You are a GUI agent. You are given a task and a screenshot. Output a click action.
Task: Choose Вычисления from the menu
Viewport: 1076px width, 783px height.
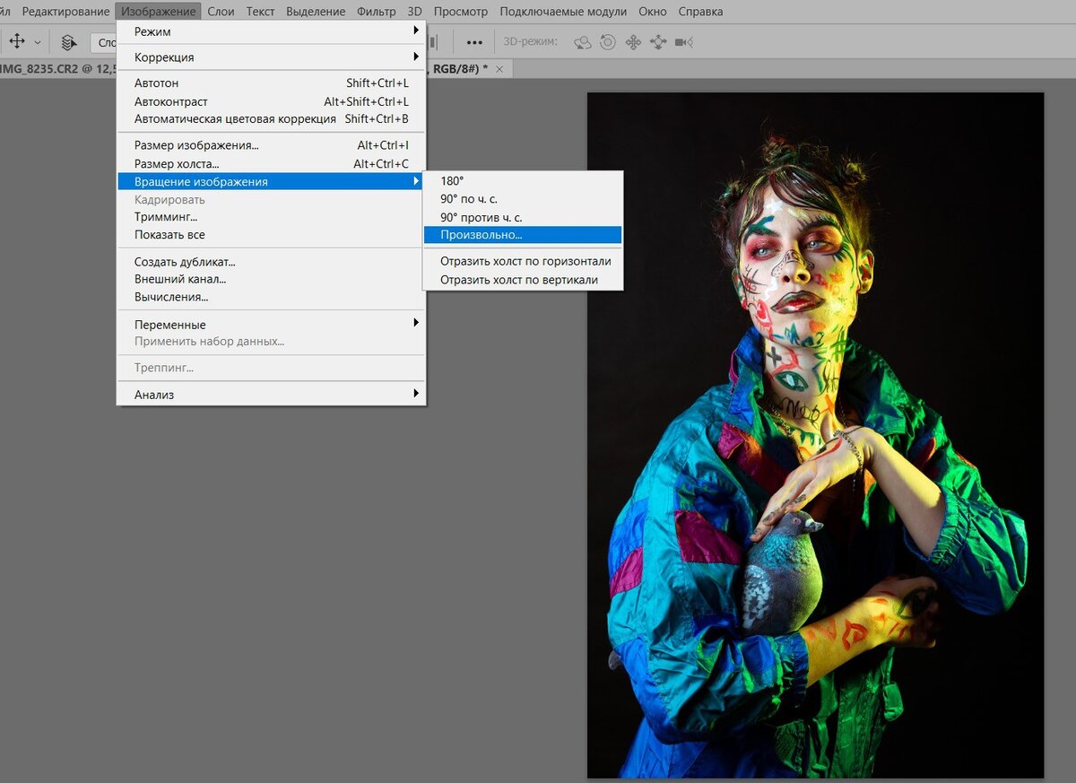click(272, 297)
